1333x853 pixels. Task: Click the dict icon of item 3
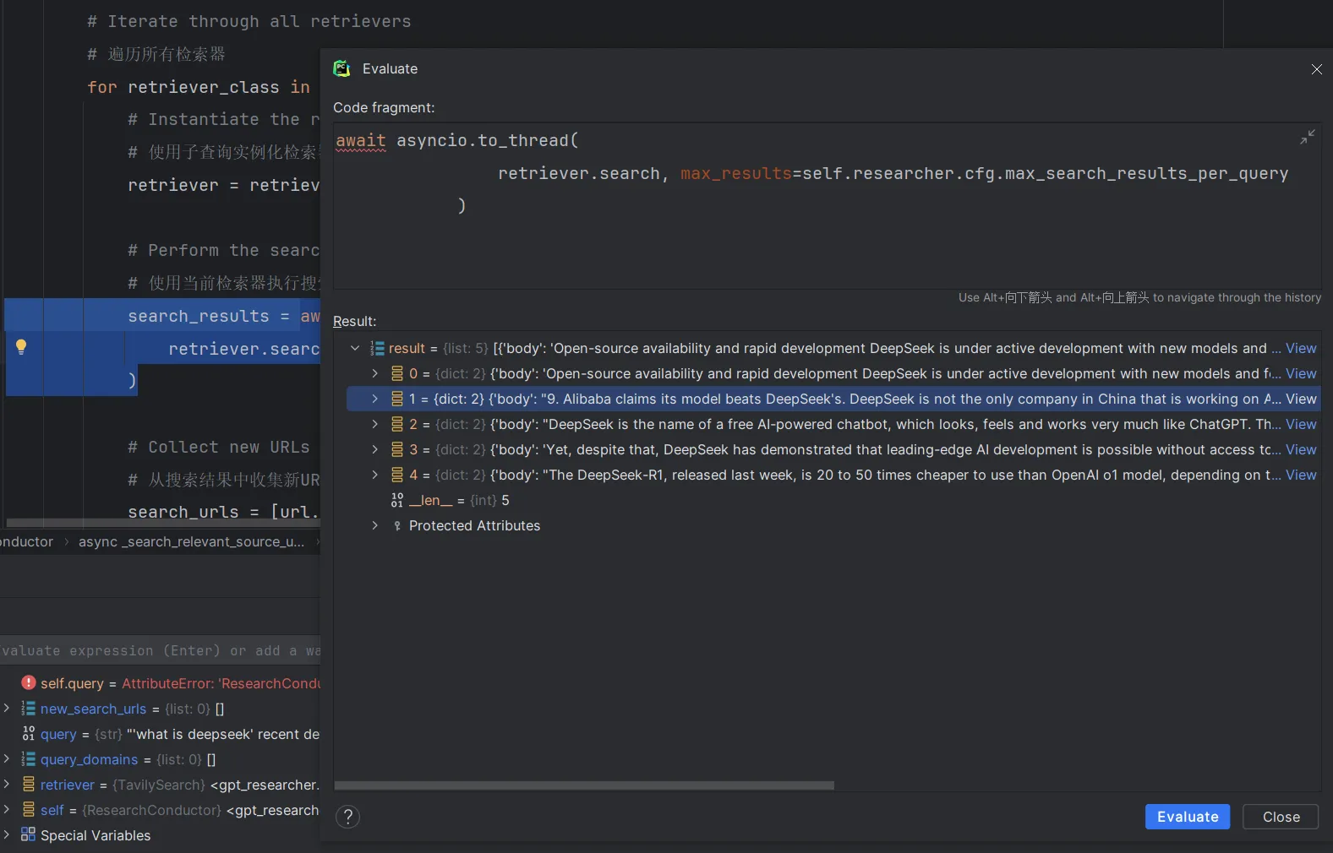(x=397, y=449)
